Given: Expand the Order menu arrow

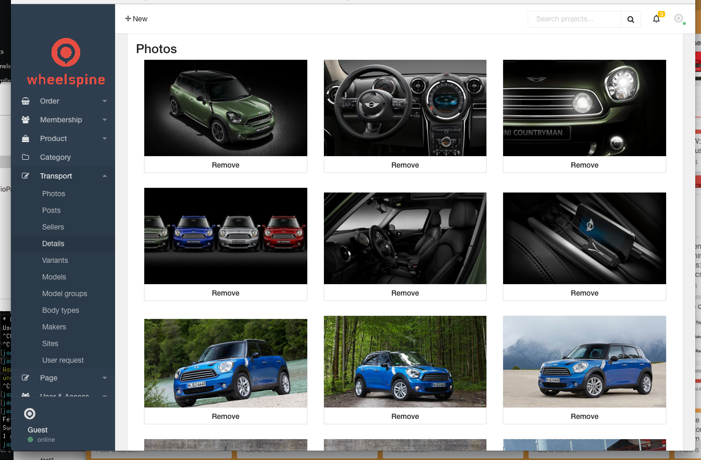Looking at the screenshot, I should tap(105, 101).
